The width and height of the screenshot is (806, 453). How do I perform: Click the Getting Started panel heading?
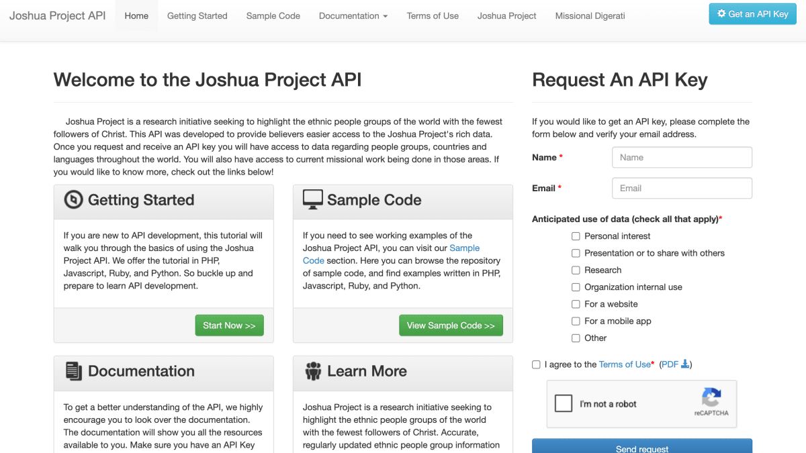pyautogui.click(x=141, y=200)
